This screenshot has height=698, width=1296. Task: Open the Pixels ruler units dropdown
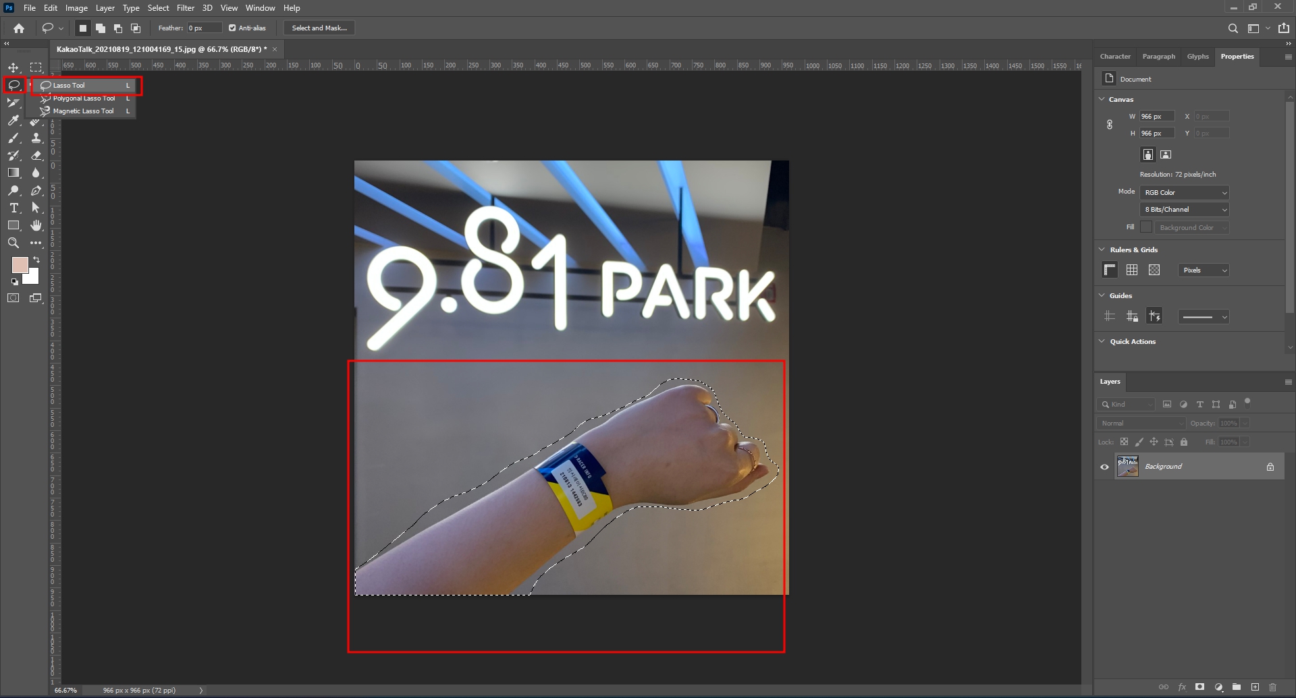tap(1204, 270)
